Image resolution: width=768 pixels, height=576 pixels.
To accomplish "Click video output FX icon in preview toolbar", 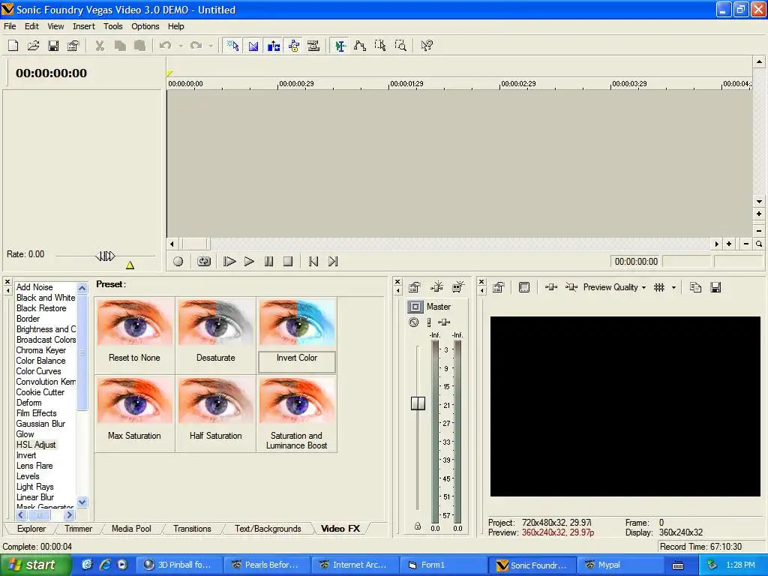I will (x=551, y=287).
